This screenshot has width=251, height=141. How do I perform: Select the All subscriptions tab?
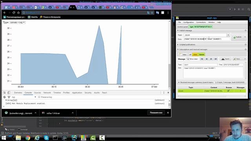[190, 54]
